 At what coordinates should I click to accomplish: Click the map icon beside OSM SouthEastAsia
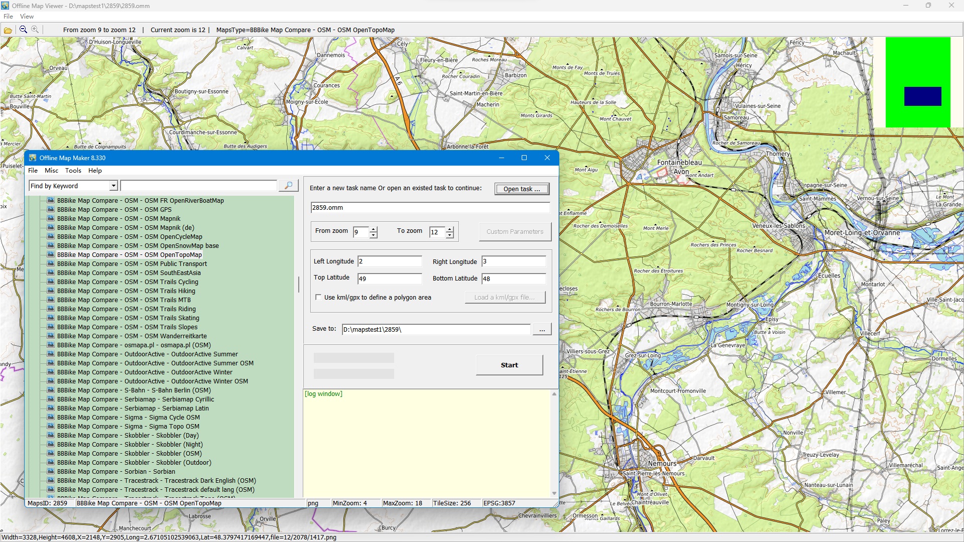click(x=51, y=273)
